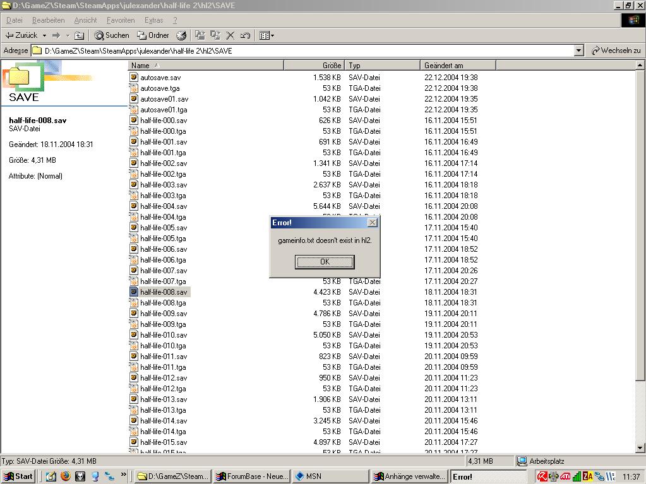Click the file name autosave01.tga
Image resolution: width=646 pixels, height=484 pixels.
(x=164, y=109)
